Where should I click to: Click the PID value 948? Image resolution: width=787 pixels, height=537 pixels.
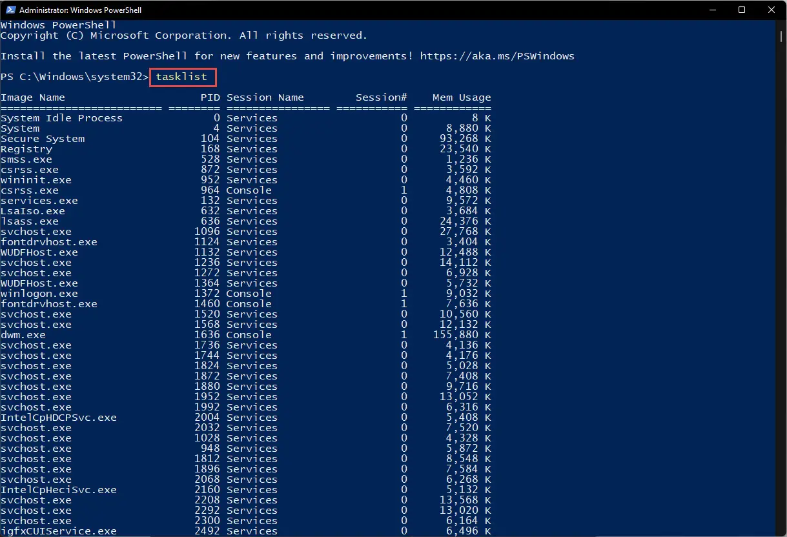pyautogui.click(x=210, y=449)
